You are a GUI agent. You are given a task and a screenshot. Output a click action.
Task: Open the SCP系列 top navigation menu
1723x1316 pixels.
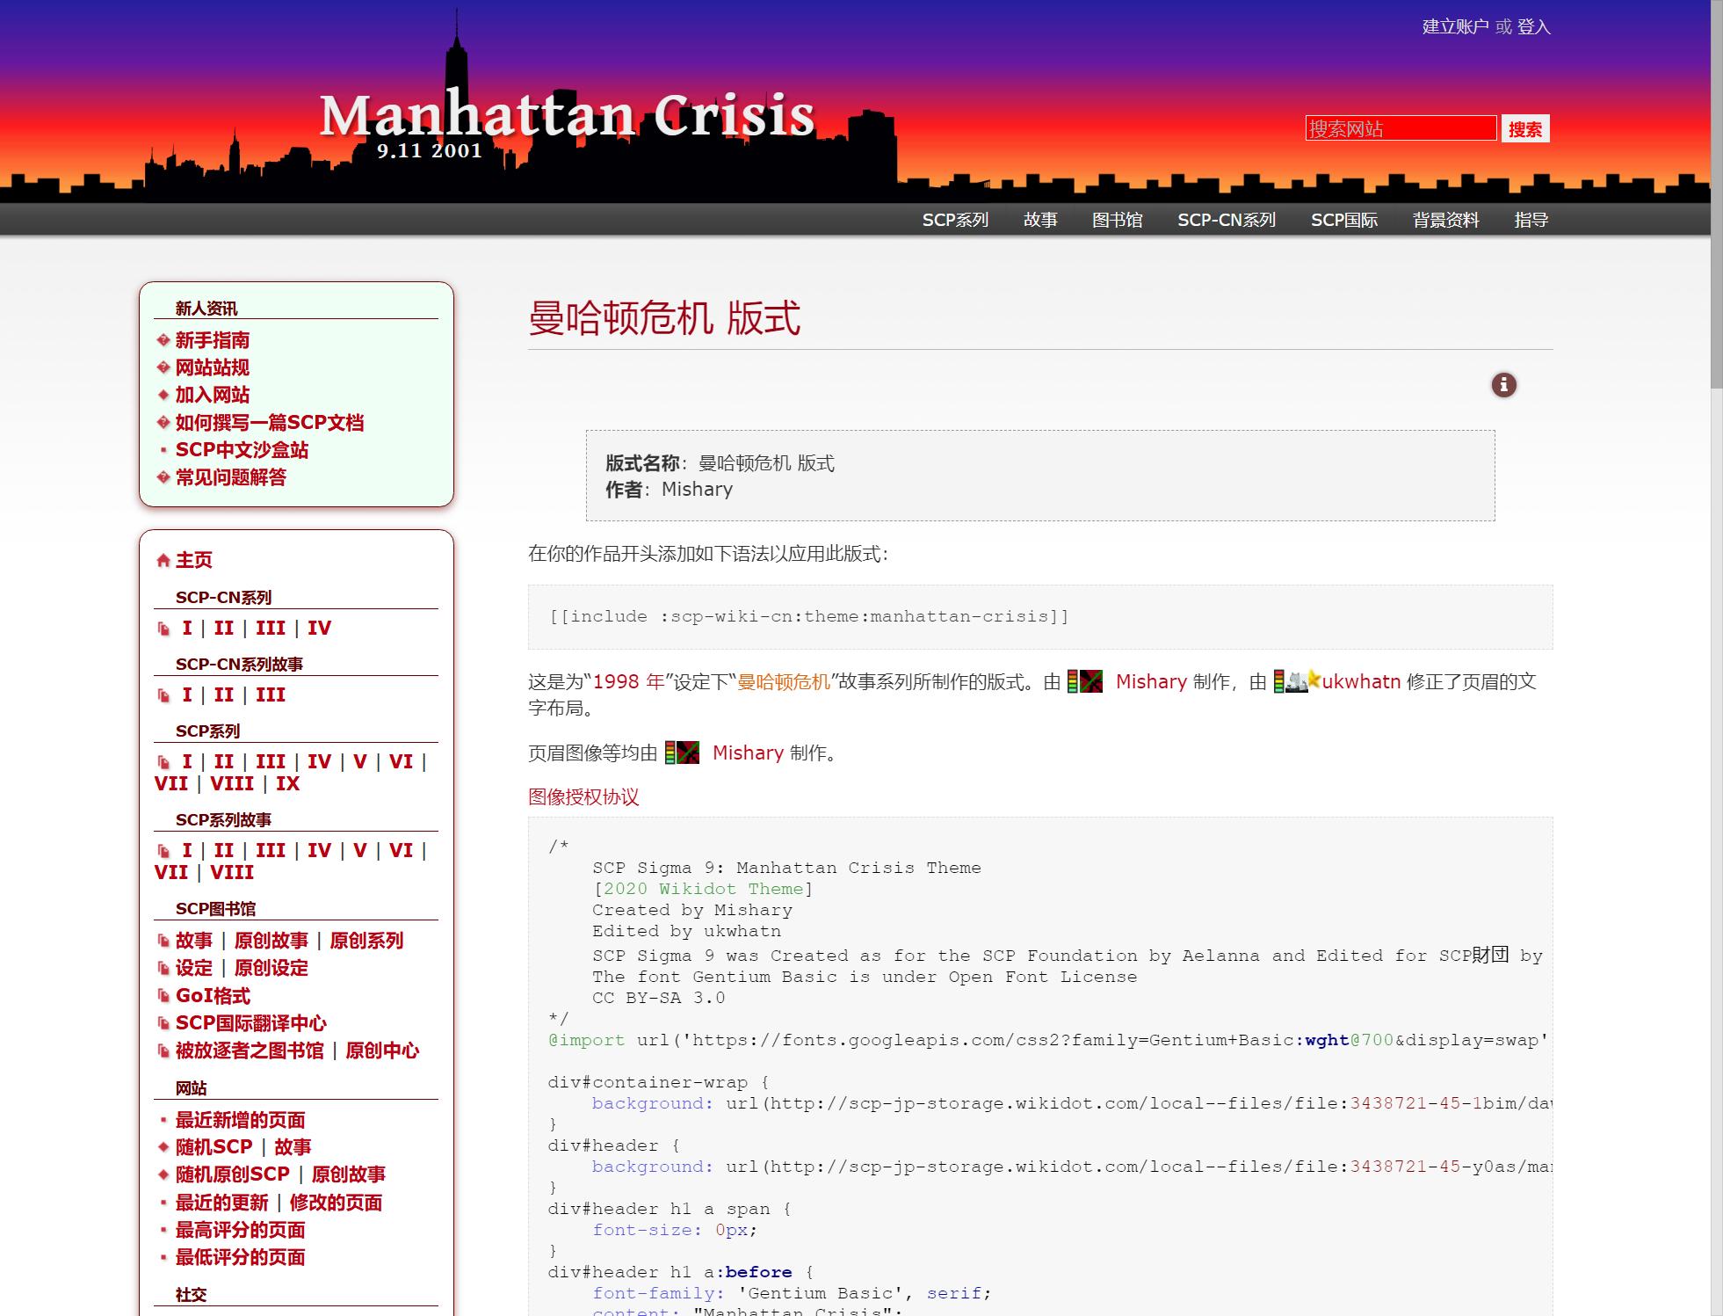click(x=955, y=220)
